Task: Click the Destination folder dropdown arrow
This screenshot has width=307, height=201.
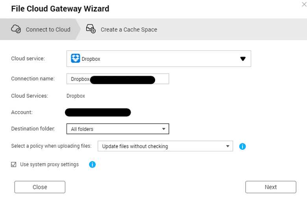Action: pyautogui.click(x=164, y=129)
